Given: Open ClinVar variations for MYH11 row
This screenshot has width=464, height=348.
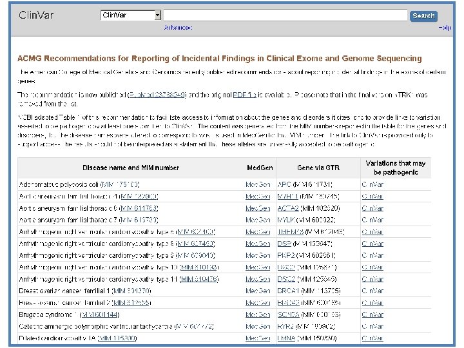Looking at the screenshot, I should tap(372, 197).
